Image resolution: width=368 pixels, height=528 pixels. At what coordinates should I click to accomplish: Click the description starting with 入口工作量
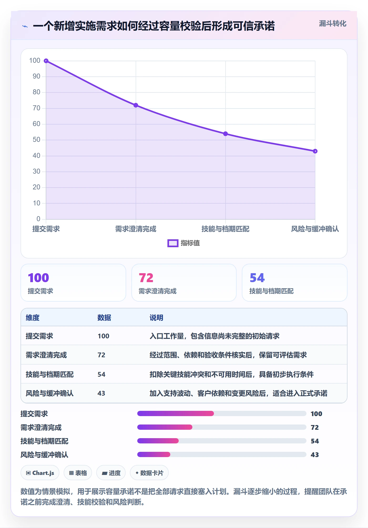[214, 336]
